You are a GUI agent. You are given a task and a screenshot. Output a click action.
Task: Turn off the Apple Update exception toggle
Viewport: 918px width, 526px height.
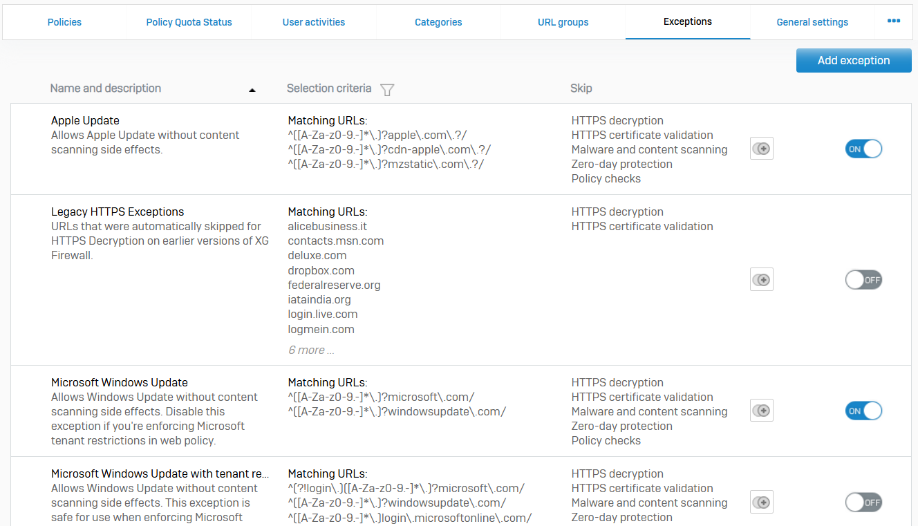pos(863,149)
